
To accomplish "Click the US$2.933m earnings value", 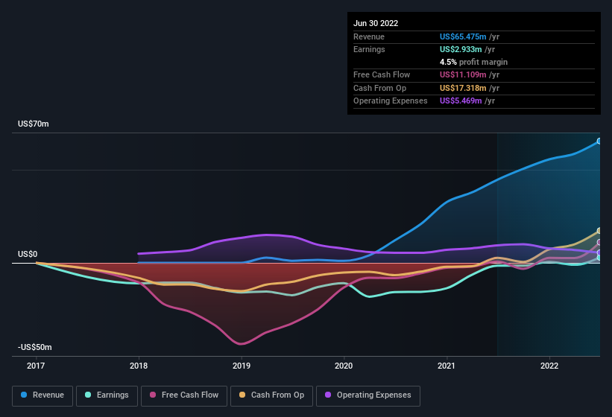I will pyautogui.click(x=461, y=49).
